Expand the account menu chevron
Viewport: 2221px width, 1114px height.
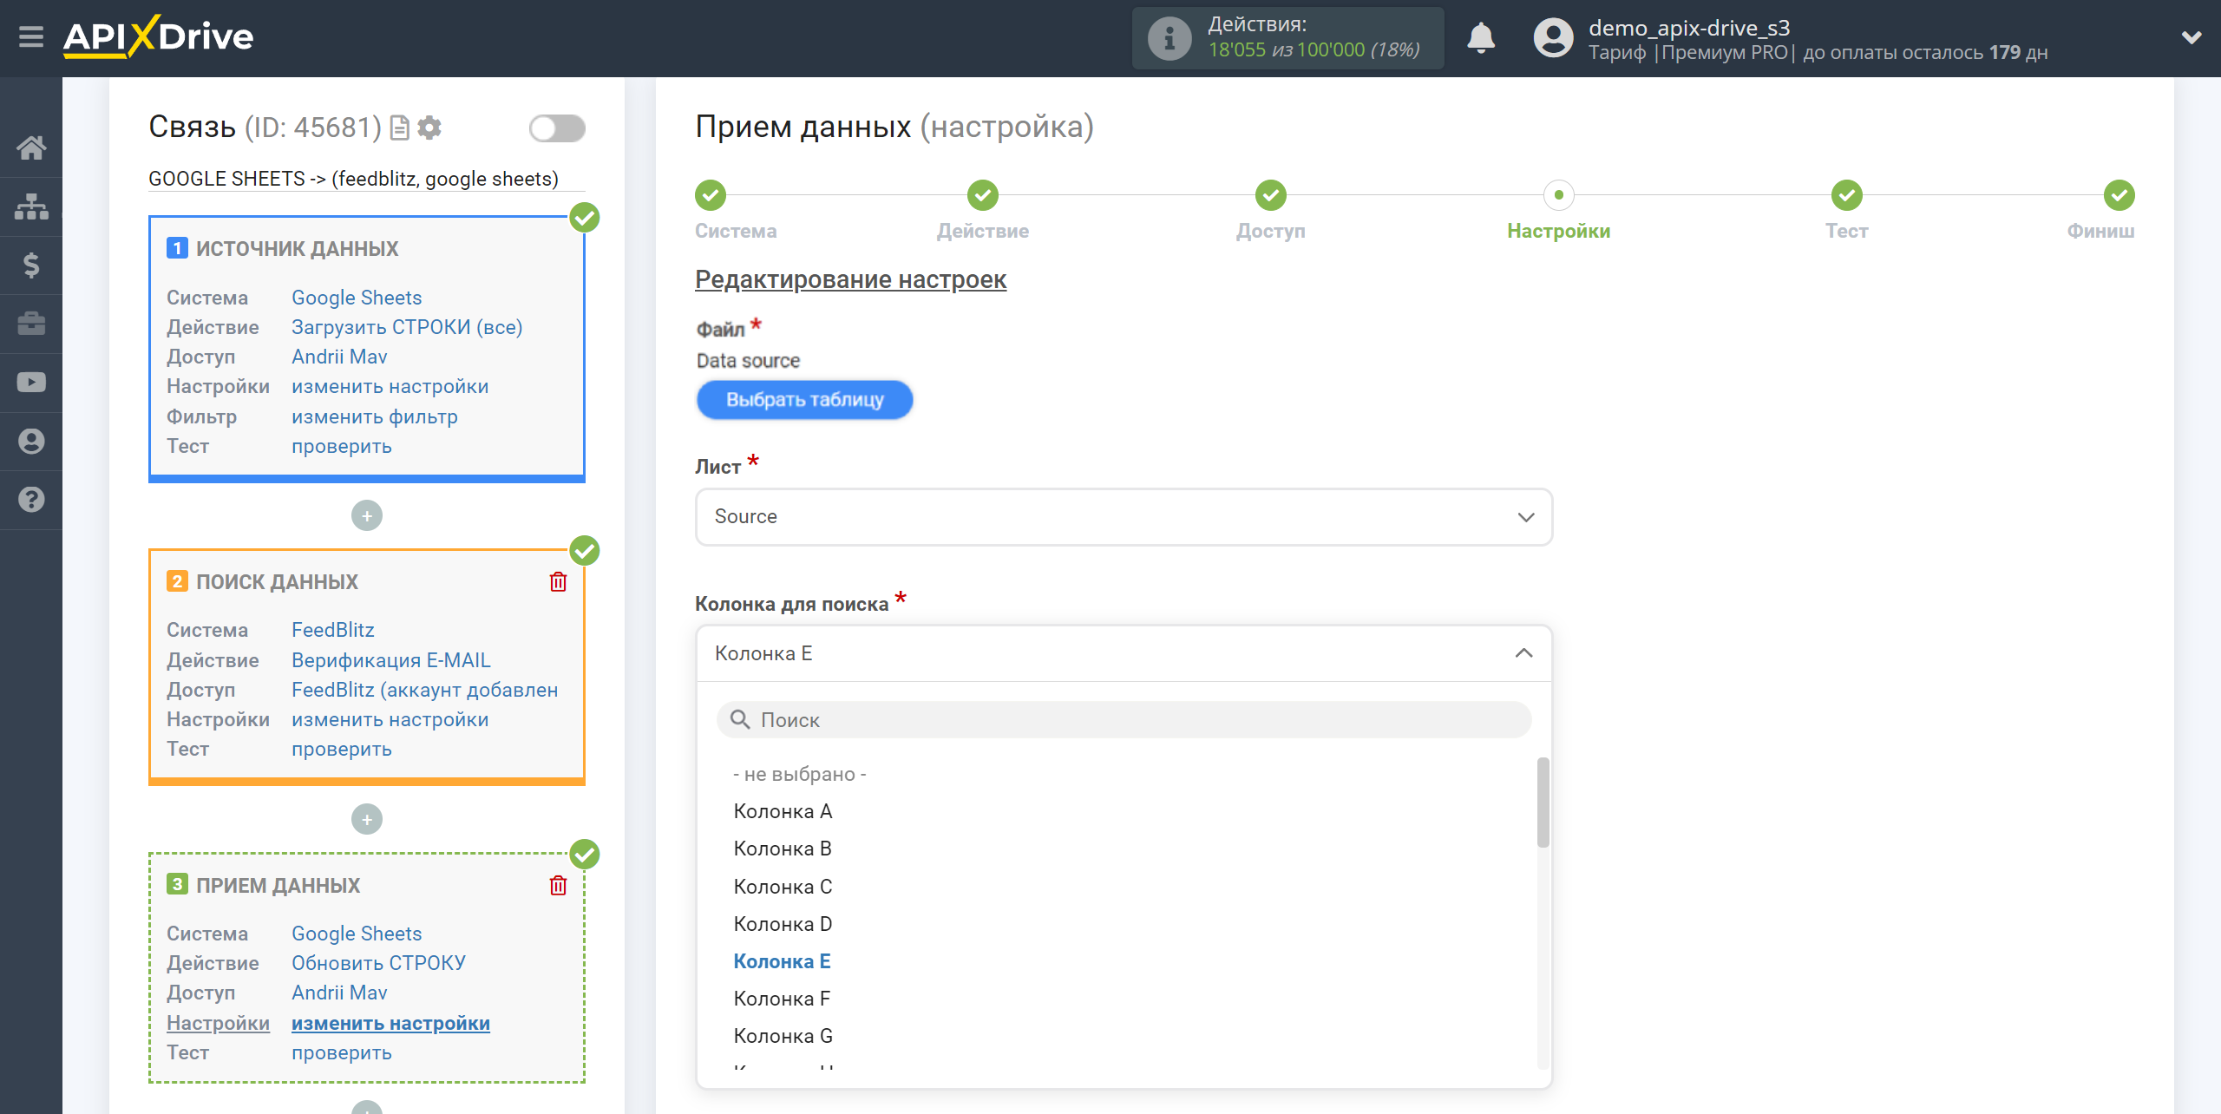click(x=2192, y=37)
